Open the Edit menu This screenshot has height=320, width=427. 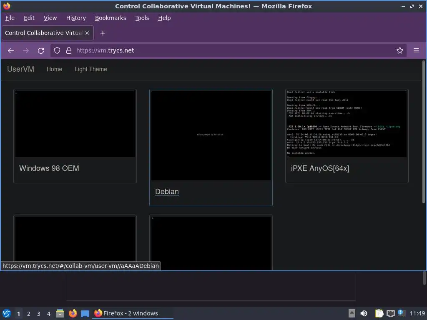point(29,18)
